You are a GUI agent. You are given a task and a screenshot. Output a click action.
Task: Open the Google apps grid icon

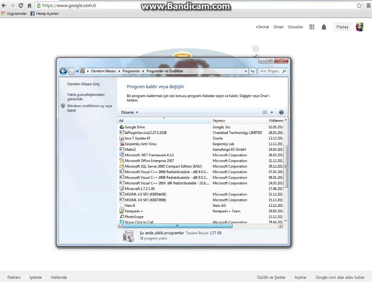[312, 27]
